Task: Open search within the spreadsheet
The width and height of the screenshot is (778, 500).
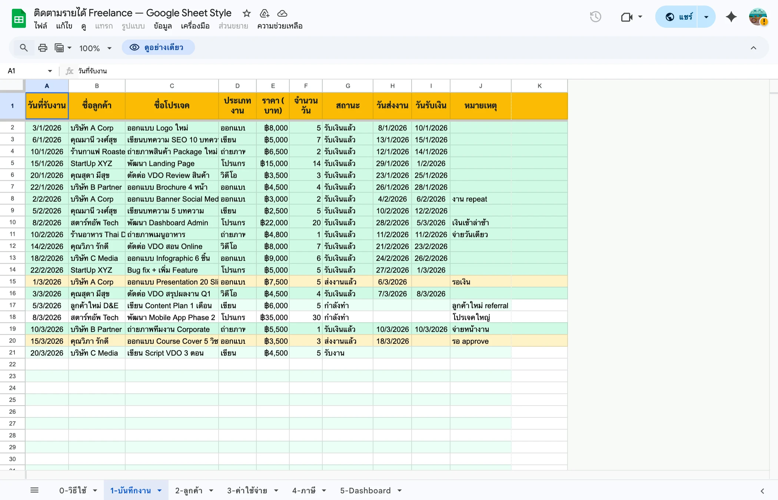Action: click(x=24, y=47)
